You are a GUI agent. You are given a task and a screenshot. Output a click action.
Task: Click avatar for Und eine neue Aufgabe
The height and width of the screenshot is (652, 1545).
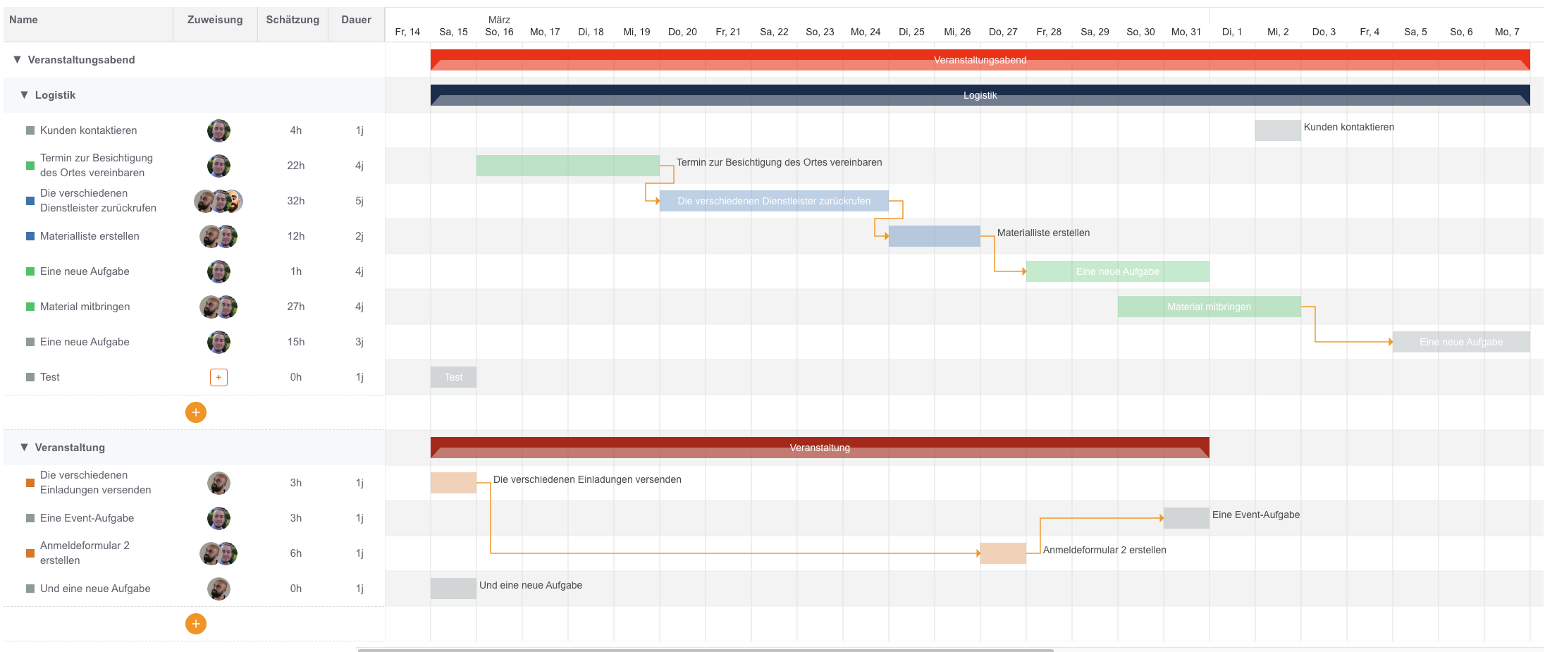click(x=218, y=589)
